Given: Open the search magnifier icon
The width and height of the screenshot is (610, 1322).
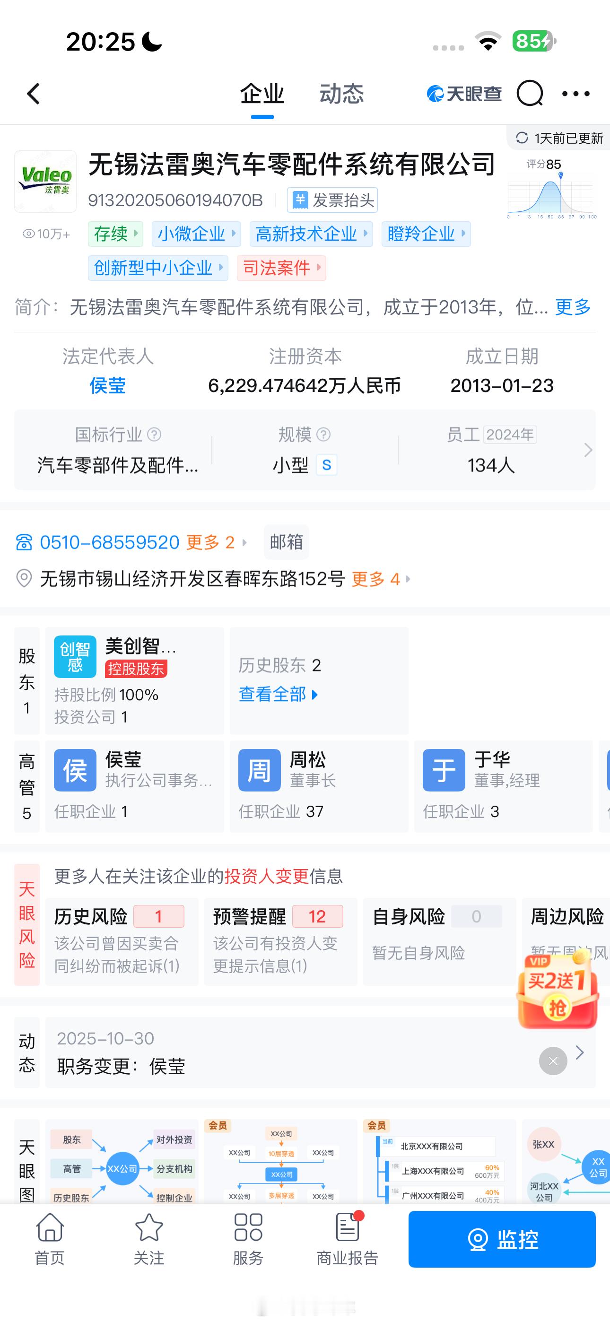Looking at the screenshot, I should pos(530,94).
